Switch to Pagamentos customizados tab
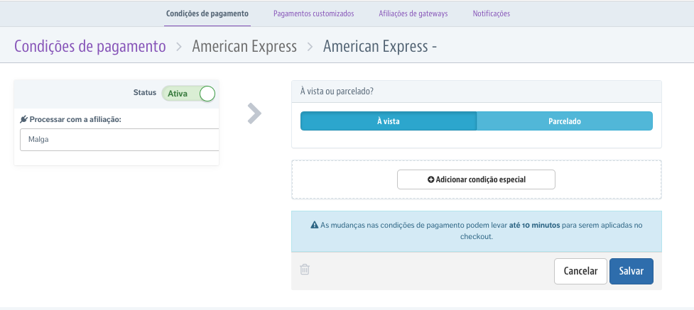 coord(314,13)
